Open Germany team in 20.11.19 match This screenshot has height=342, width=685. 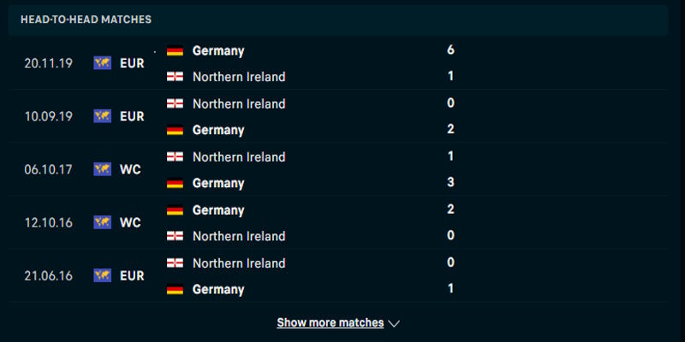pyautogui.click(x=218, y=50)
